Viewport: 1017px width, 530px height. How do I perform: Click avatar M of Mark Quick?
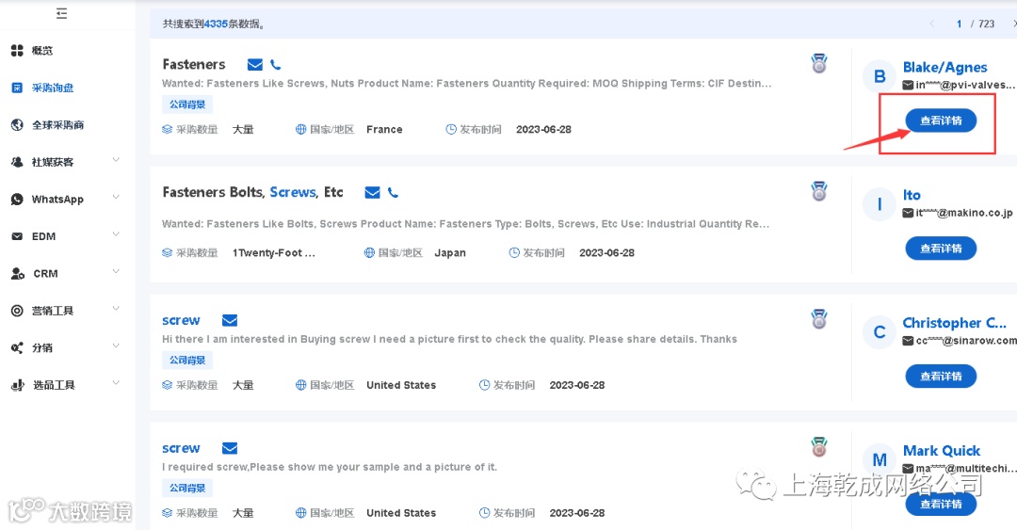880,460
